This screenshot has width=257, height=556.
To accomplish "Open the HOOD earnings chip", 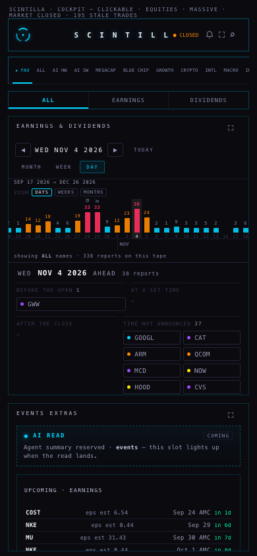I will click(x=152, y=387).
